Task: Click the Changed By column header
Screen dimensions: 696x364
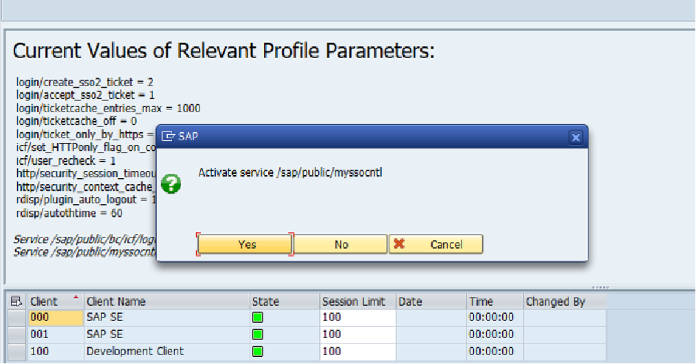Action: point(564,302)
